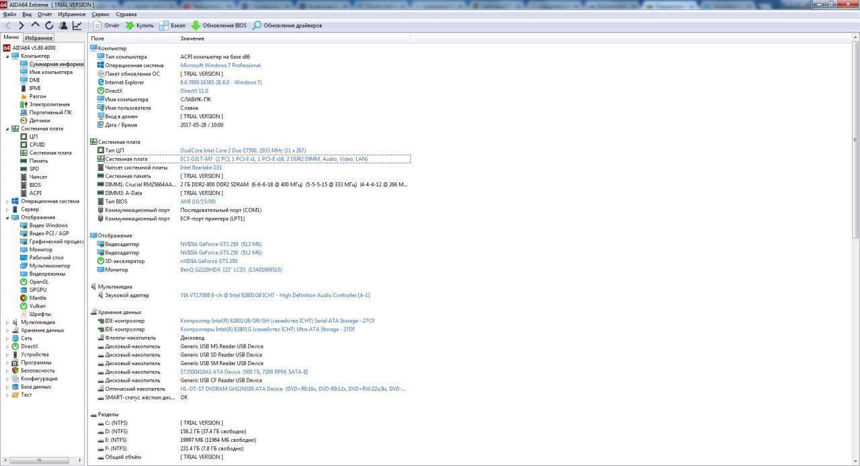Click the Электропитание icon in the tree

[x=24, y=104]
